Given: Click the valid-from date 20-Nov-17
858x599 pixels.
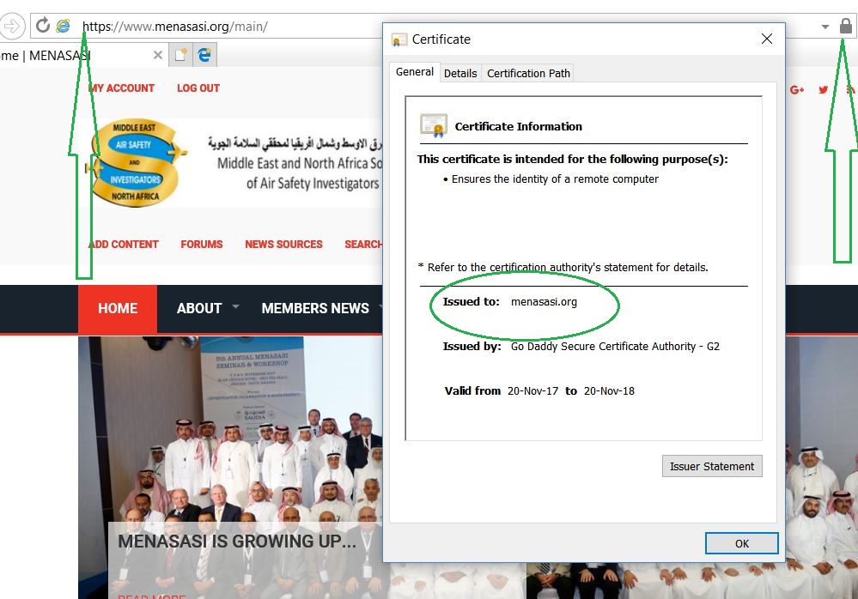Looking at the screenshot, I should coord(532,390).
